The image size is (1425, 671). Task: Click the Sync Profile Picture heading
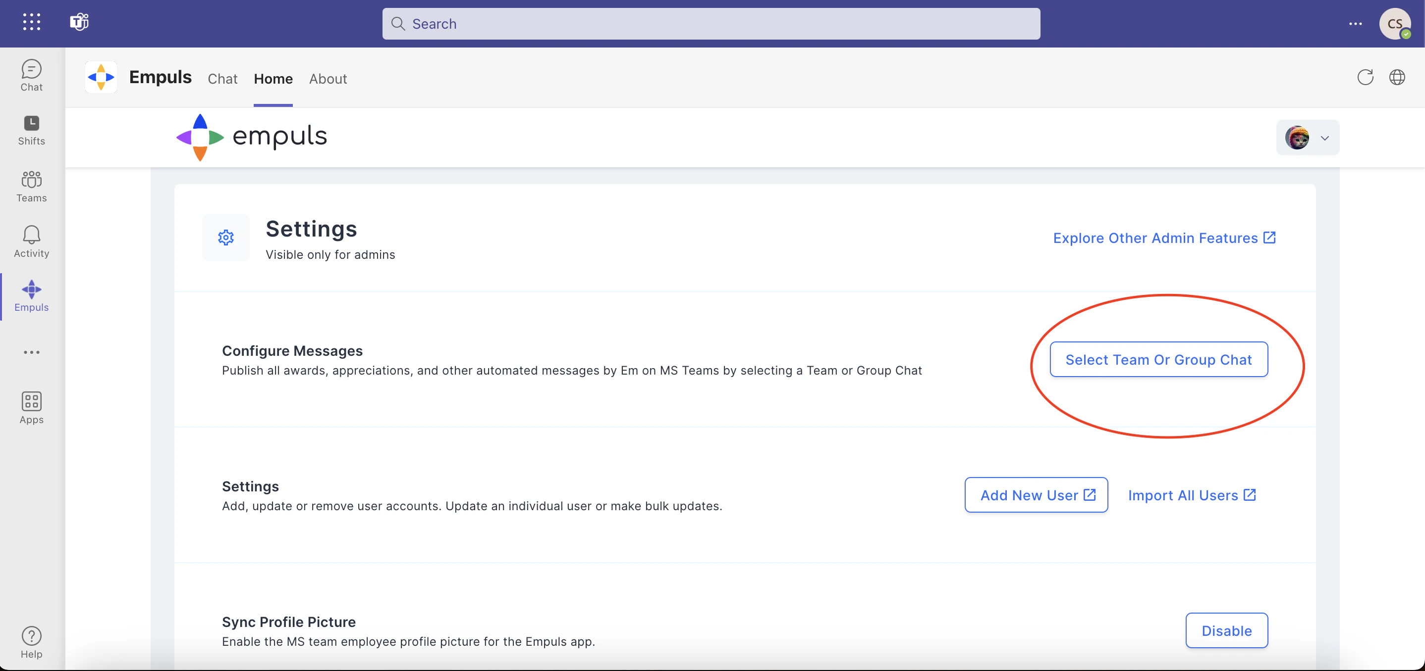coord(289,622)
